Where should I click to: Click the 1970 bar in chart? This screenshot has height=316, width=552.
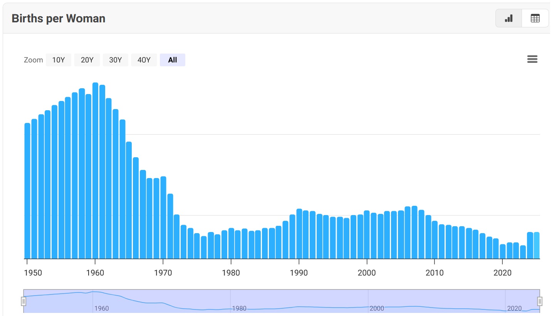[x=163, y=217]
